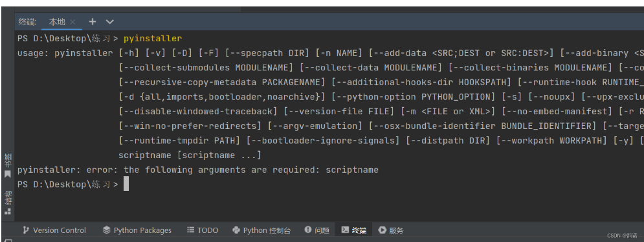Click 'scriptname [scriptname ...]' usage line
This screenshot has width=644, height=242.
[190, 155]
